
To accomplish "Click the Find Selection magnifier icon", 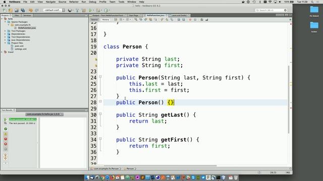I will click(x=136, y=20).
